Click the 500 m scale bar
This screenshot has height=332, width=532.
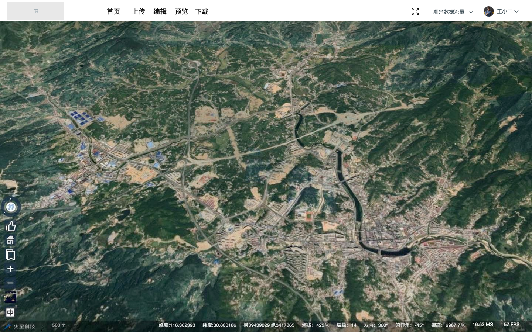click(x=59, y=326)
